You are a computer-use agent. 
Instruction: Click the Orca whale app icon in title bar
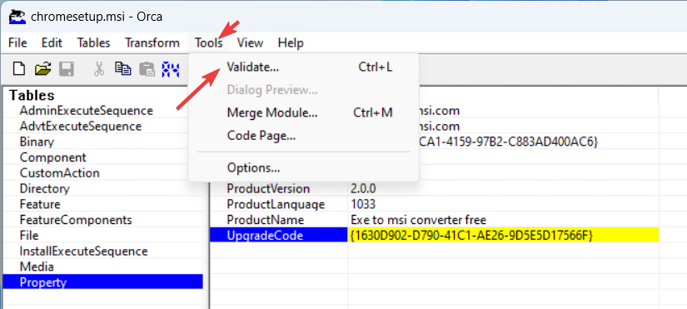[17, 17]
